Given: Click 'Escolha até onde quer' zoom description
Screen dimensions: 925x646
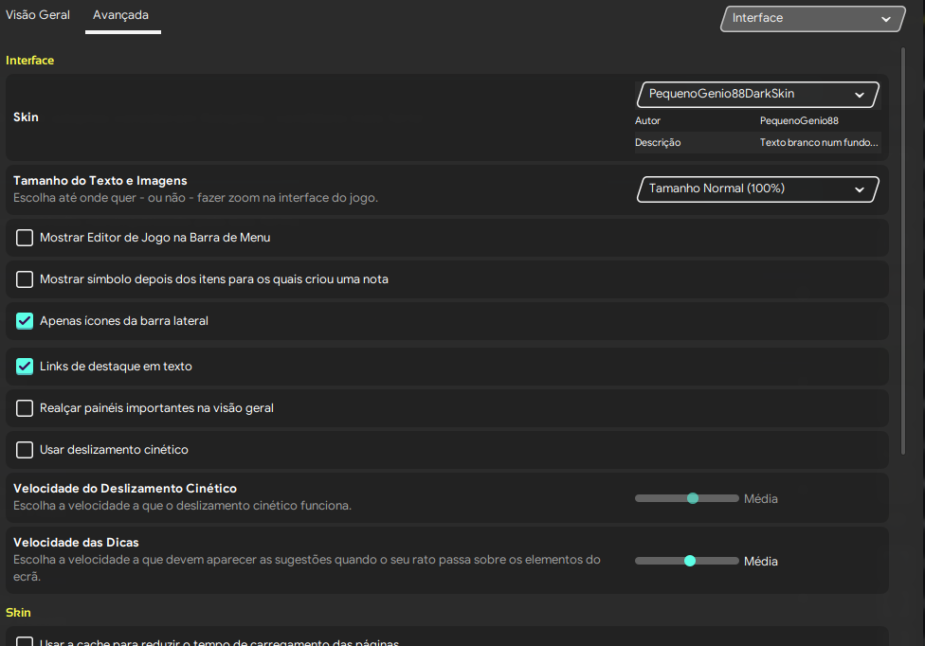Looking at the screenshot, I should point(196,198).
